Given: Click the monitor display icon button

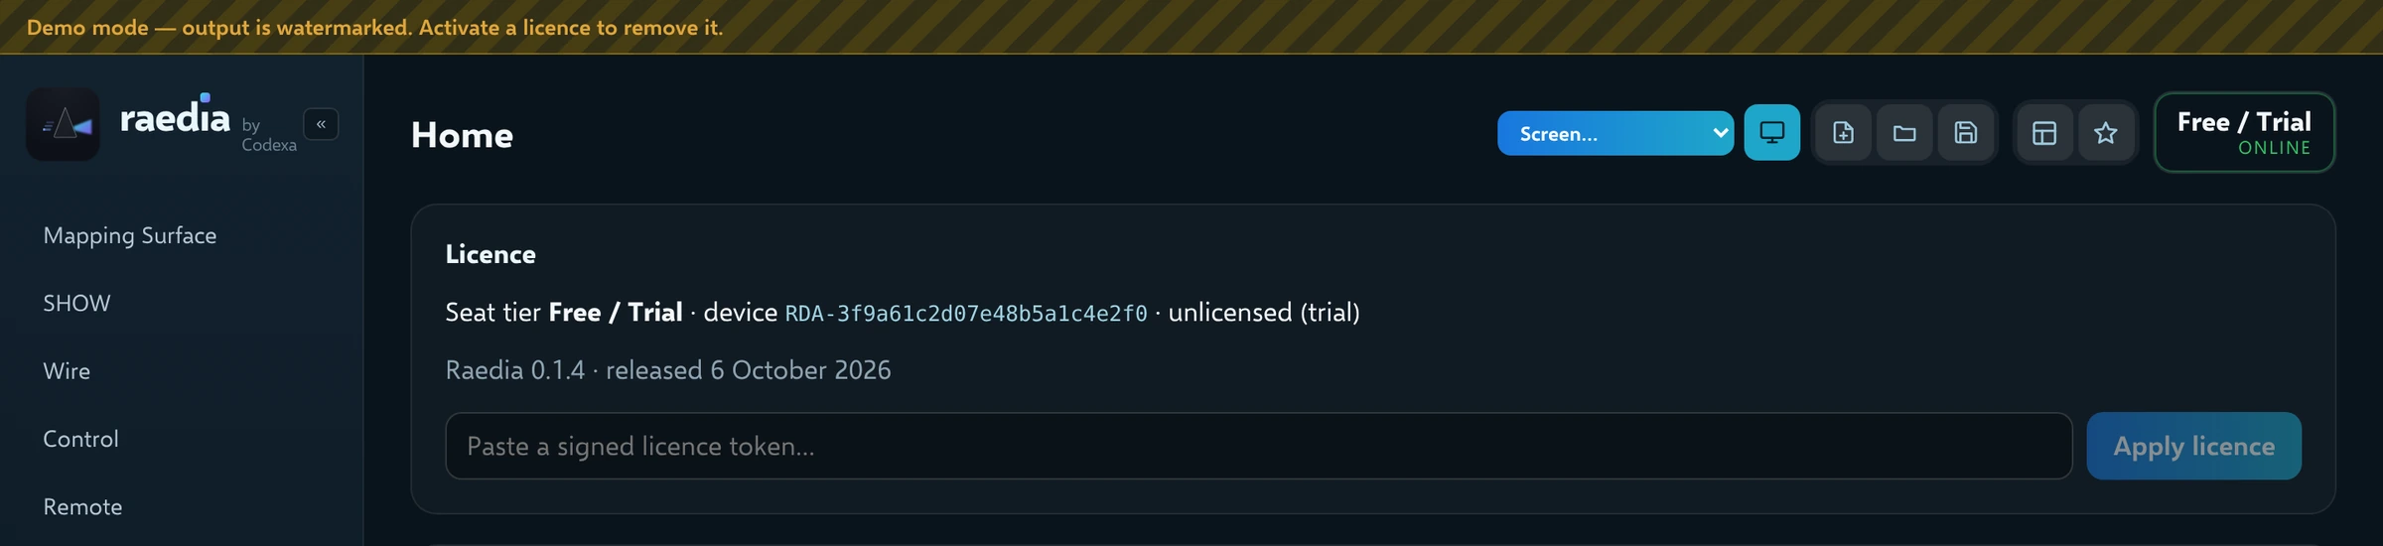Looking at the screenshot, I should [1771, 133].
